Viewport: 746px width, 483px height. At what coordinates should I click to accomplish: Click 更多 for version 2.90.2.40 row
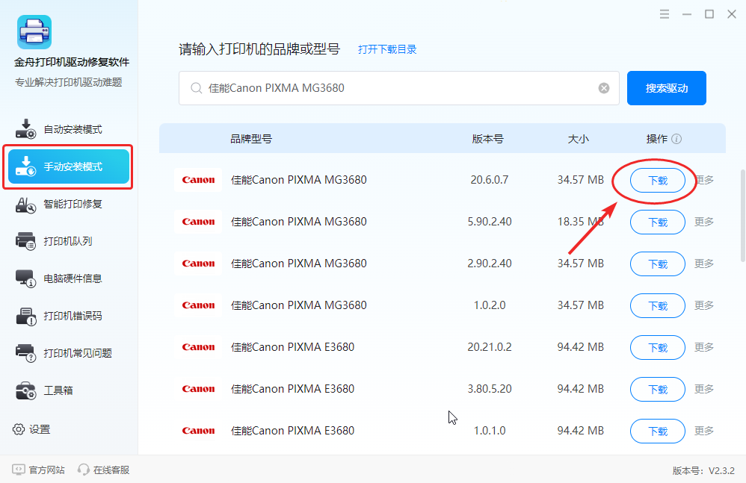point(704,264)
